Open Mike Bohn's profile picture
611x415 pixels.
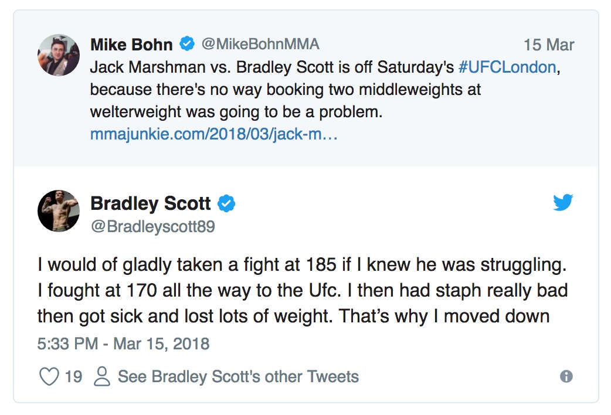click(59, 55)
